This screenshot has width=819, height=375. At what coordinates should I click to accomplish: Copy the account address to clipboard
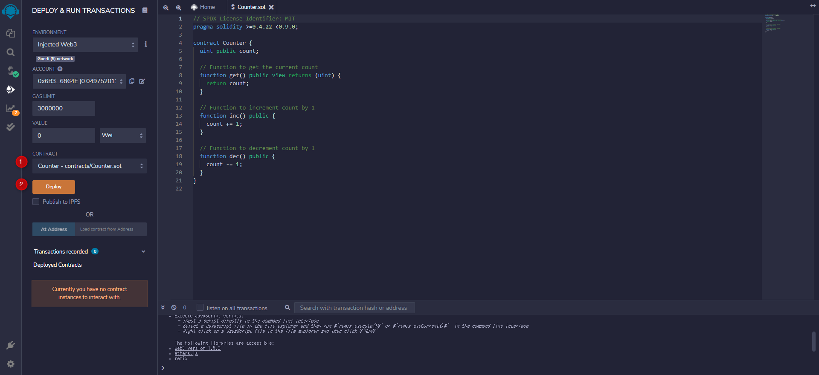click(x=132, y=81)
